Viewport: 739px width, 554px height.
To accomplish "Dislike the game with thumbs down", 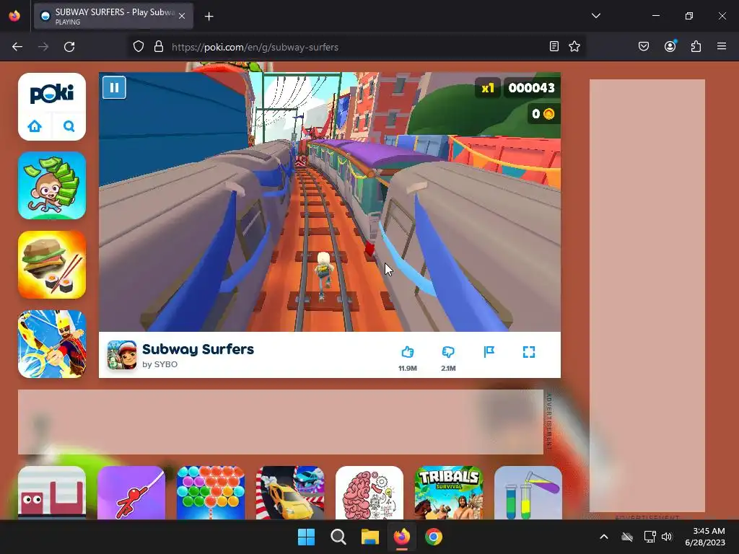I will [448, 352].
